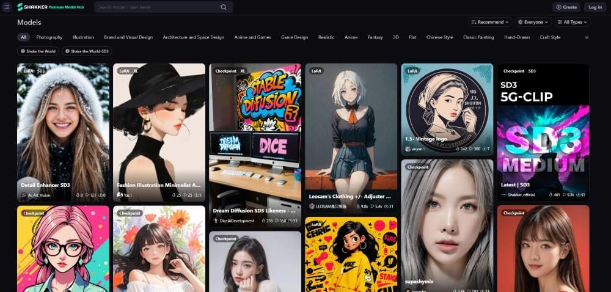Click DiceAiDevelopment author avatar

[x=216, y=221]
